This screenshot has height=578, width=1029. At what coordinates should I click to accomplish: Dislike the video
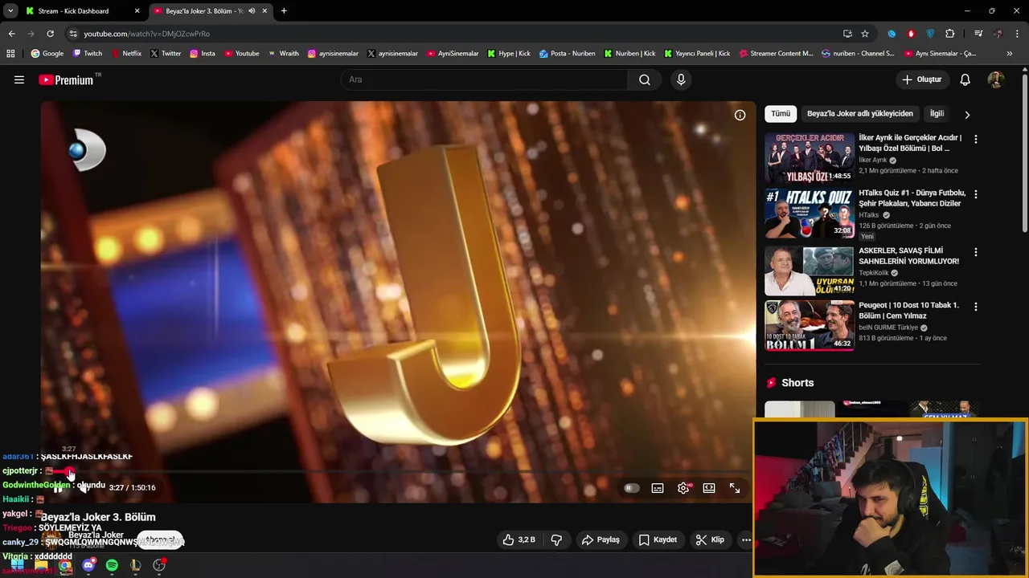(556, 539)
